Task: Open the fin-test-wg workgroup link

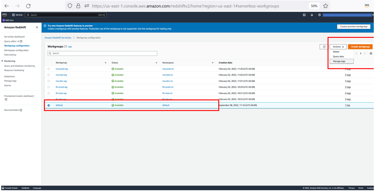Action: [61, 93]
